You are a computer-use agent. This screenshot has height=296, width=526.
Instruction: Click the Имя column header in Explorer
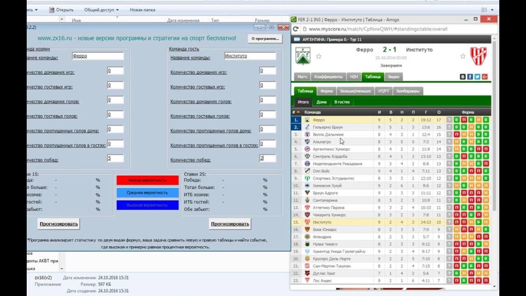point(76,20)
